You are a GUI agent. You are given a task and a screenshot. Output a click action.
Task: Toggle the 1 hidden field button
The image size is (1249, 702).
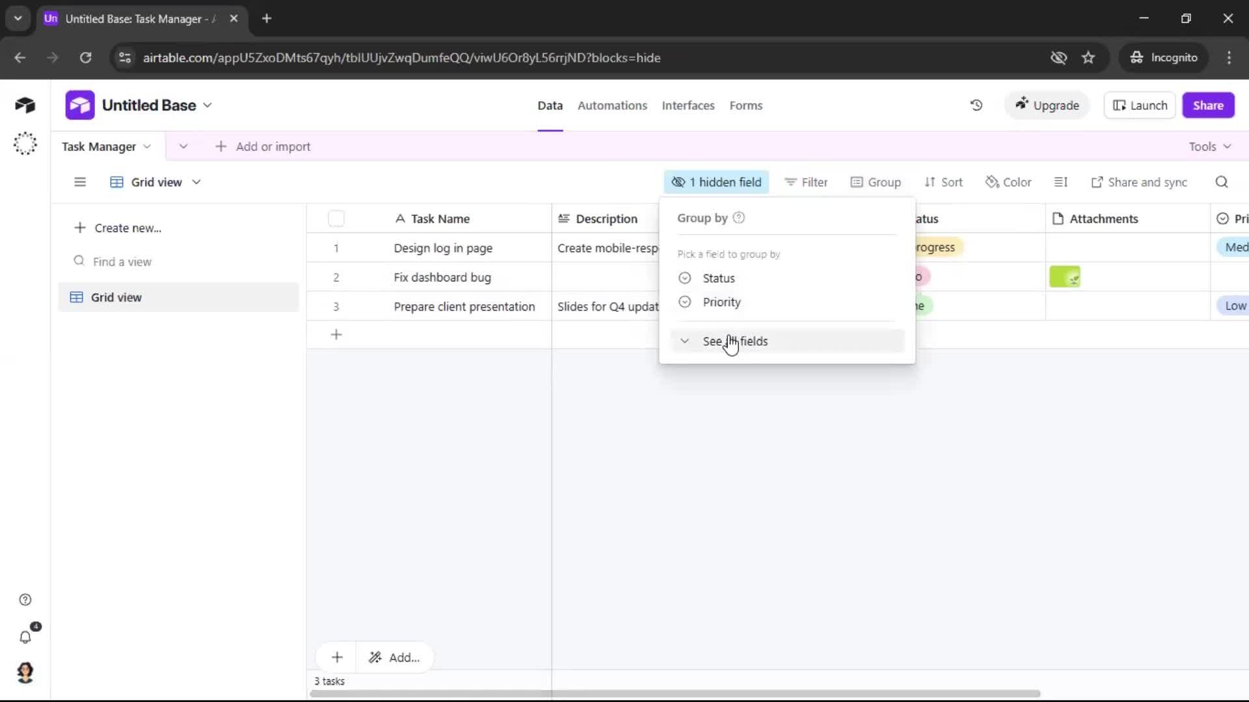pos(716,182)
